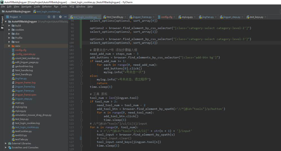Click the 1: Project side tool button
The width and height of the screenshot is (281, 151).
point(2,23)
